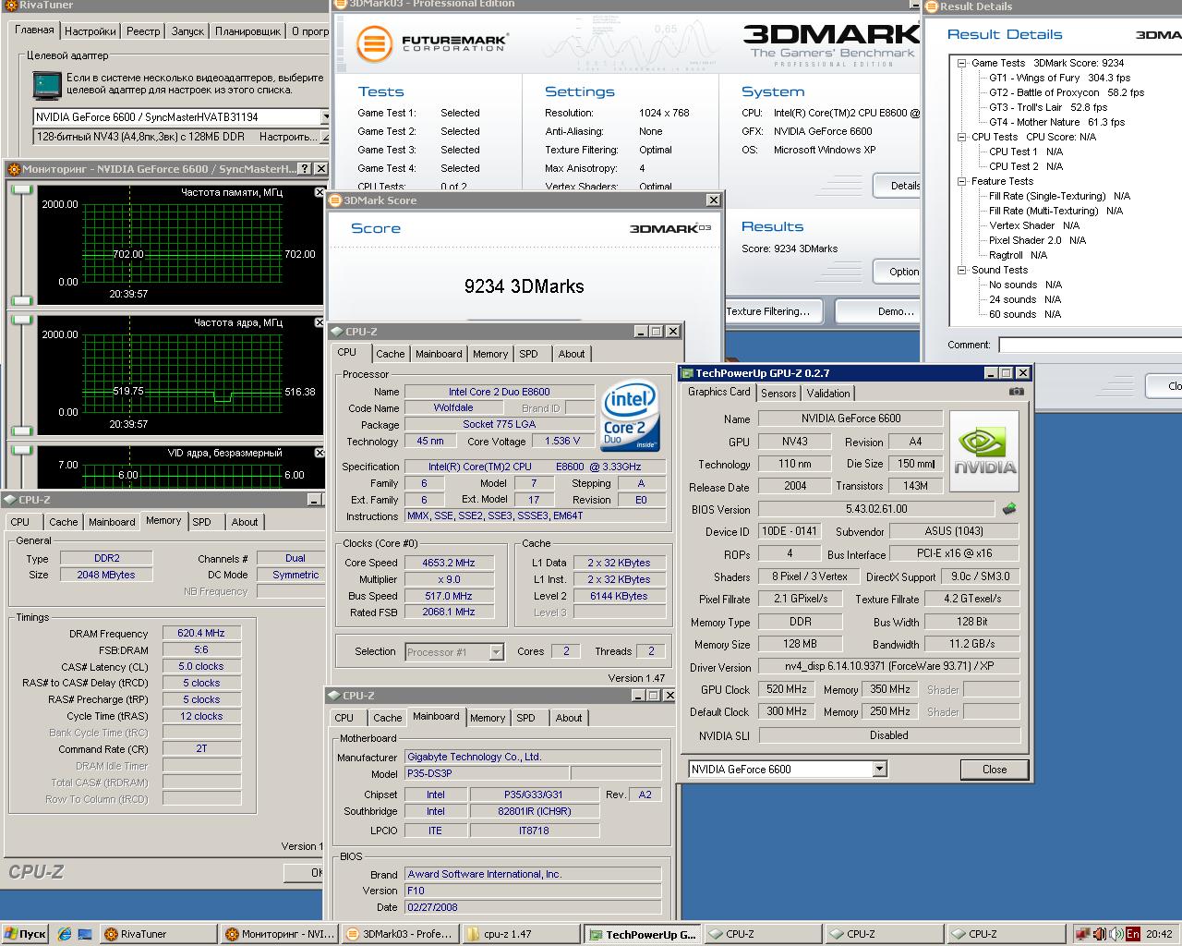Open About tab in CPU-Z DDR2 memory window
Screen dimensions: 1182x946
pos(245,522)
